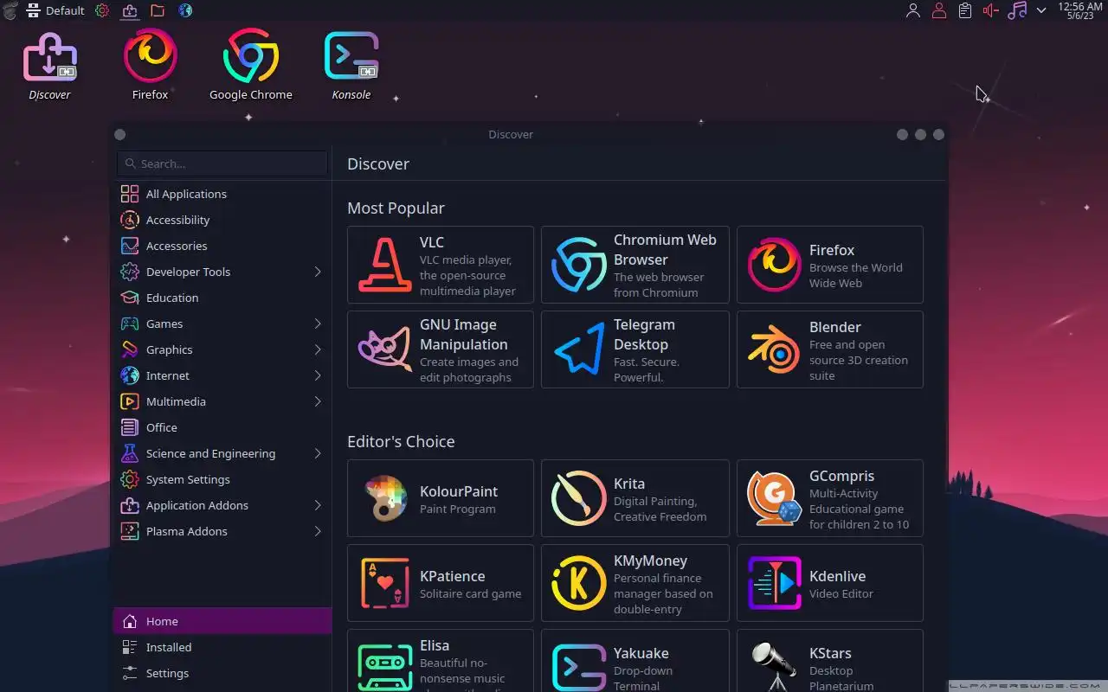Open the Kdenlive video editor icon

(774, 583)
